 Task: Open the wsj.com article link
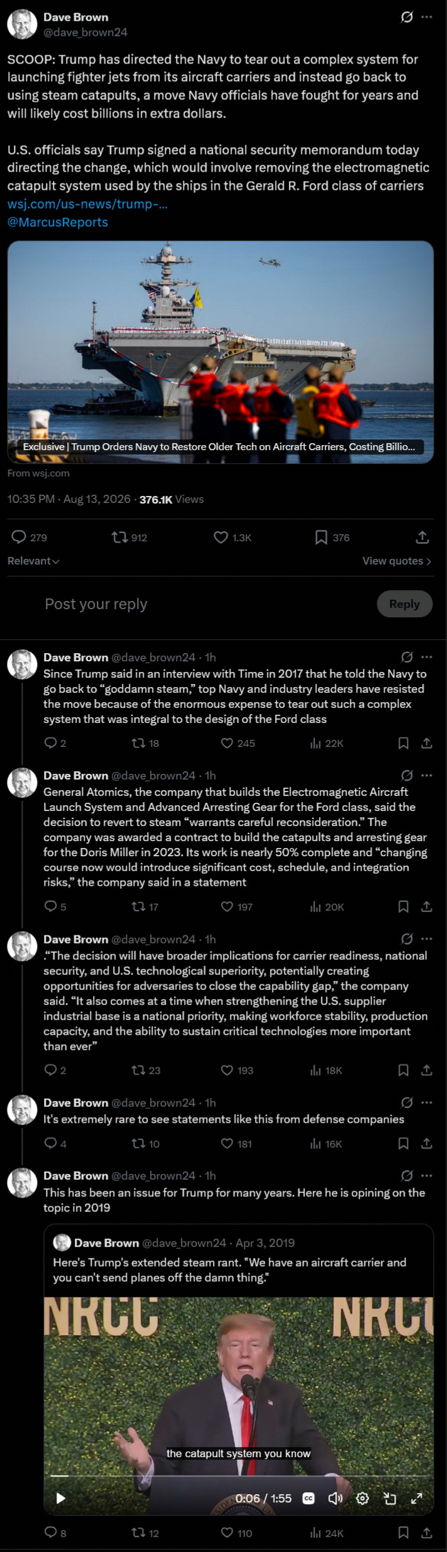click(87, 204)
